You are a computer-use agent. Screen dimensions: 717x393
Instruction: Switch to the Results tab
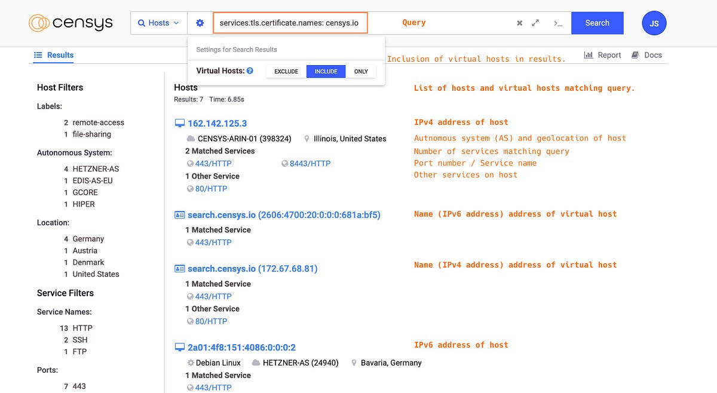pos(53,55)
